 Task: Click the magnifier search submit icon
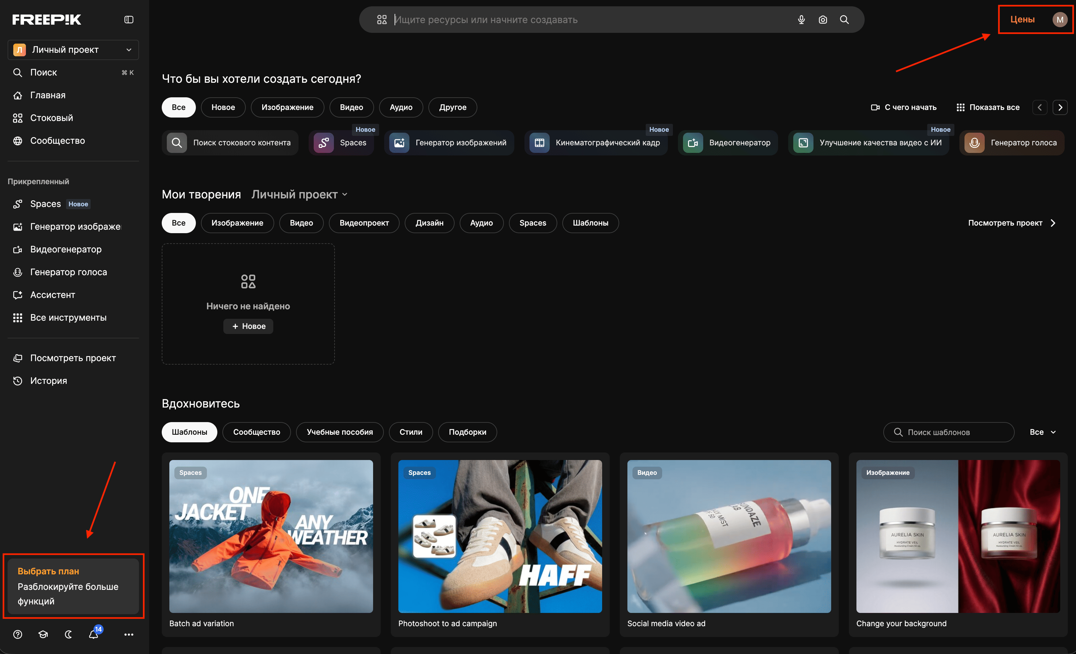tap(844, 20)
